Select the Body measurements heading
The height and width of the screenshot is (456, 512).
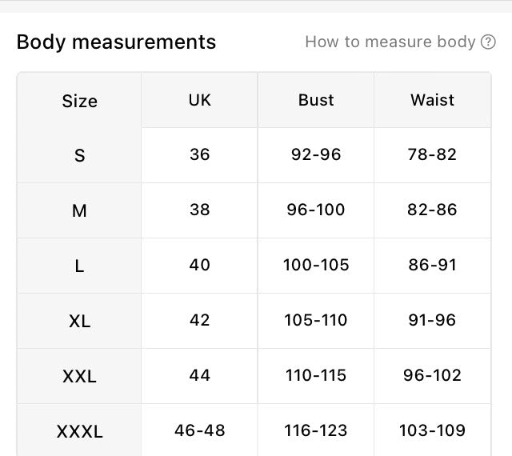coord(116,42)
